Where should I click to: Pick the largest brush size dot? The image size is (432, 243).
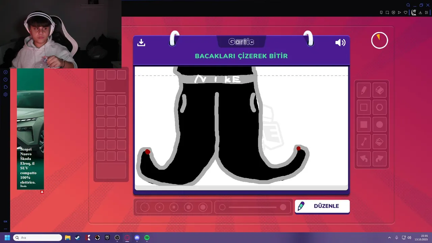coord(203,207)
